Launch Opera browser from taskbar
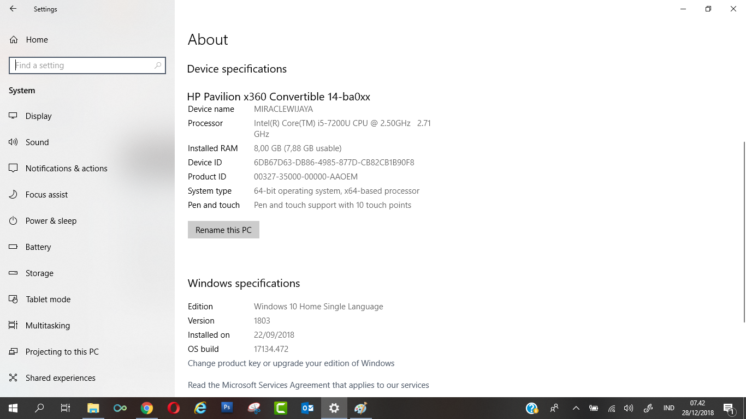Image resolution: width=746 pixels, height=419 pixels. coord(174,408)
